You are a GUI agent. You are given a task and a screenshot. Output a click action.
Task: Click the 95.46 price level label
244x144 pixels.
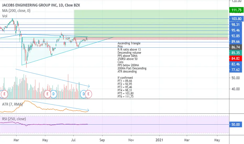click(235, 30)
